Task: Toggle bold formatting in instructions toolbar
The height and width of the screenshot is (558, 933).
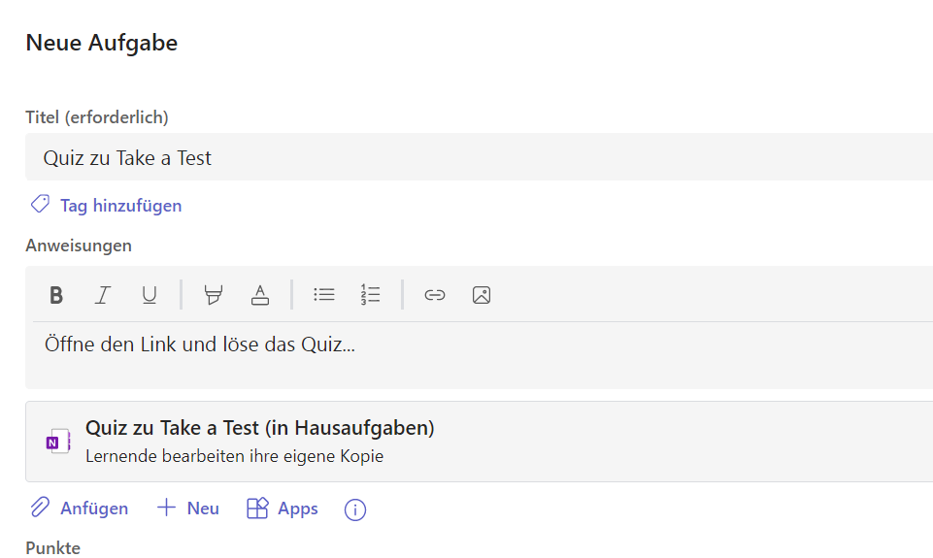Action: click(x=56, y=295)
